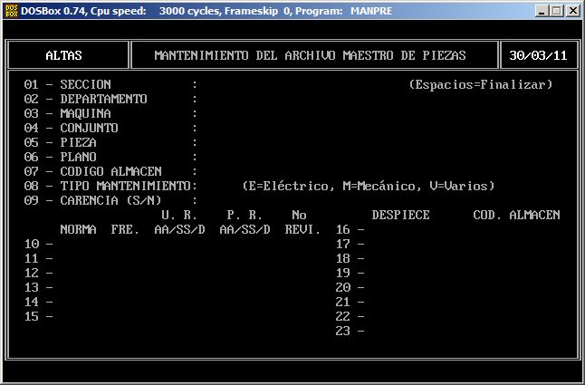This screenshot has width=585, height=385.
Task: Minimize the DOSBox window
Action: pos(541,11)
